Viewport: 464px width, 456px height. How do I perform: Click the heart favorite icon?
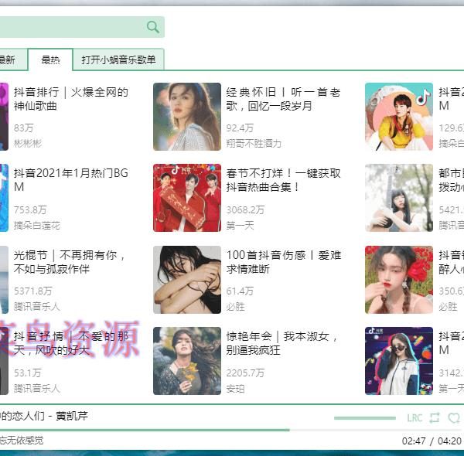pos(454,418)
